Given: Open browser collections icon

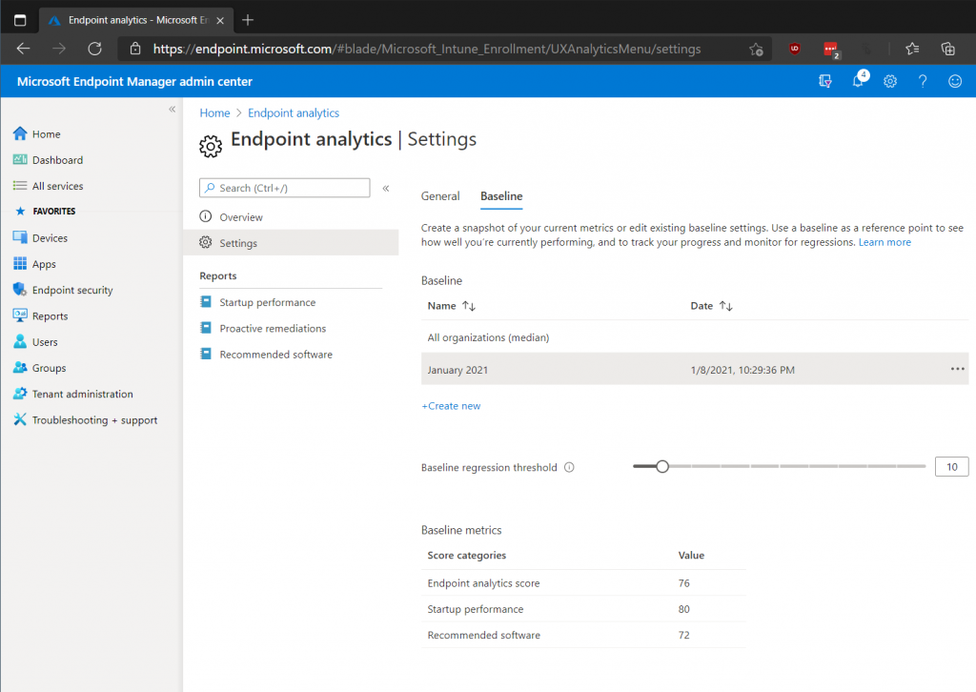Looking at the screenshot, I should 947,49.
